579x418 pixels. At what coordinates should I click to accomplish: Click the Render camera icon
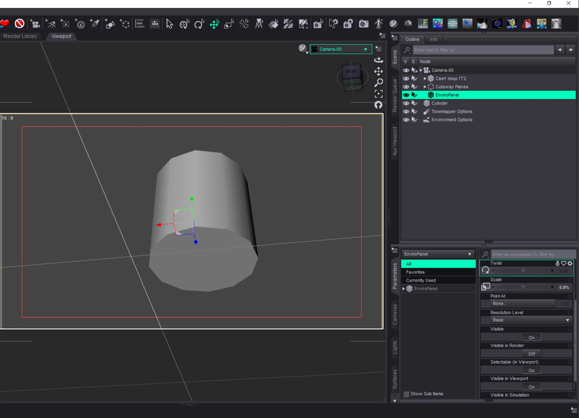pos(364,24)
